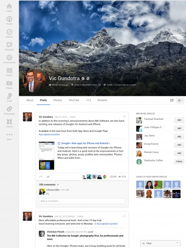The width and height of the screenshot is (186, 248).
Task: Open the Communities icon in the sidebar
Action: [x=9, y=57]
